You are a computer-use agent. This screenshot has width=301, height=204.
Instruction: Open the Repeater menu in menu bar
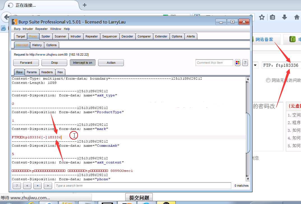pos(41,29)
